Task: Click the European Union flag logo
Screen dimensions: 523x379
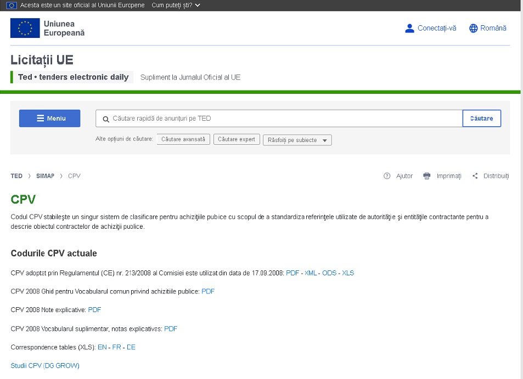Action: click(25, 28)
